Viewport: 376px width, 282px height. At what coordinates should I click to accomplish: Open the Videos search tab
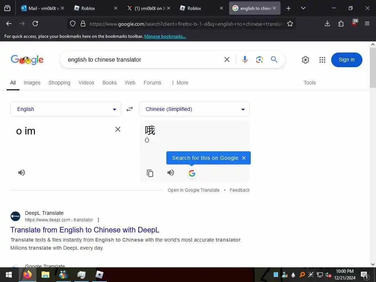pos(86,83)
